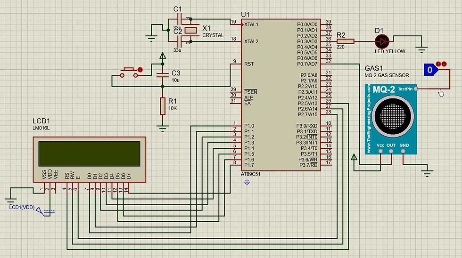This screenshot has width=462, height=258.
Task: Click the reset push button switch
Action: coord(129,73)
